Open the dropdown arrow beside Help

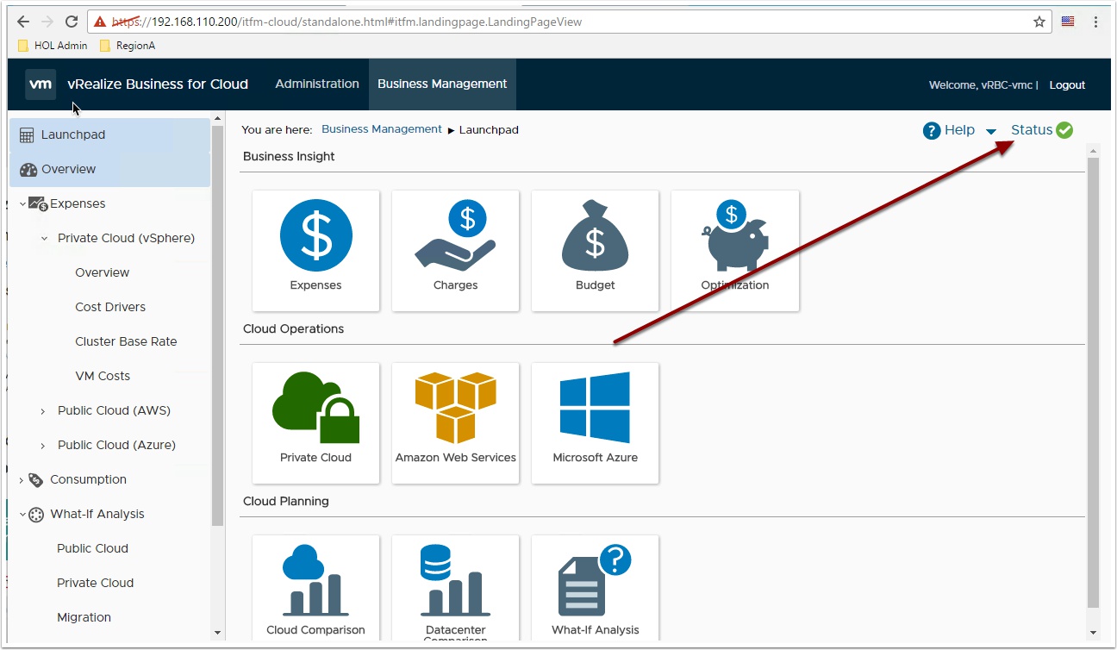point(991,131)
